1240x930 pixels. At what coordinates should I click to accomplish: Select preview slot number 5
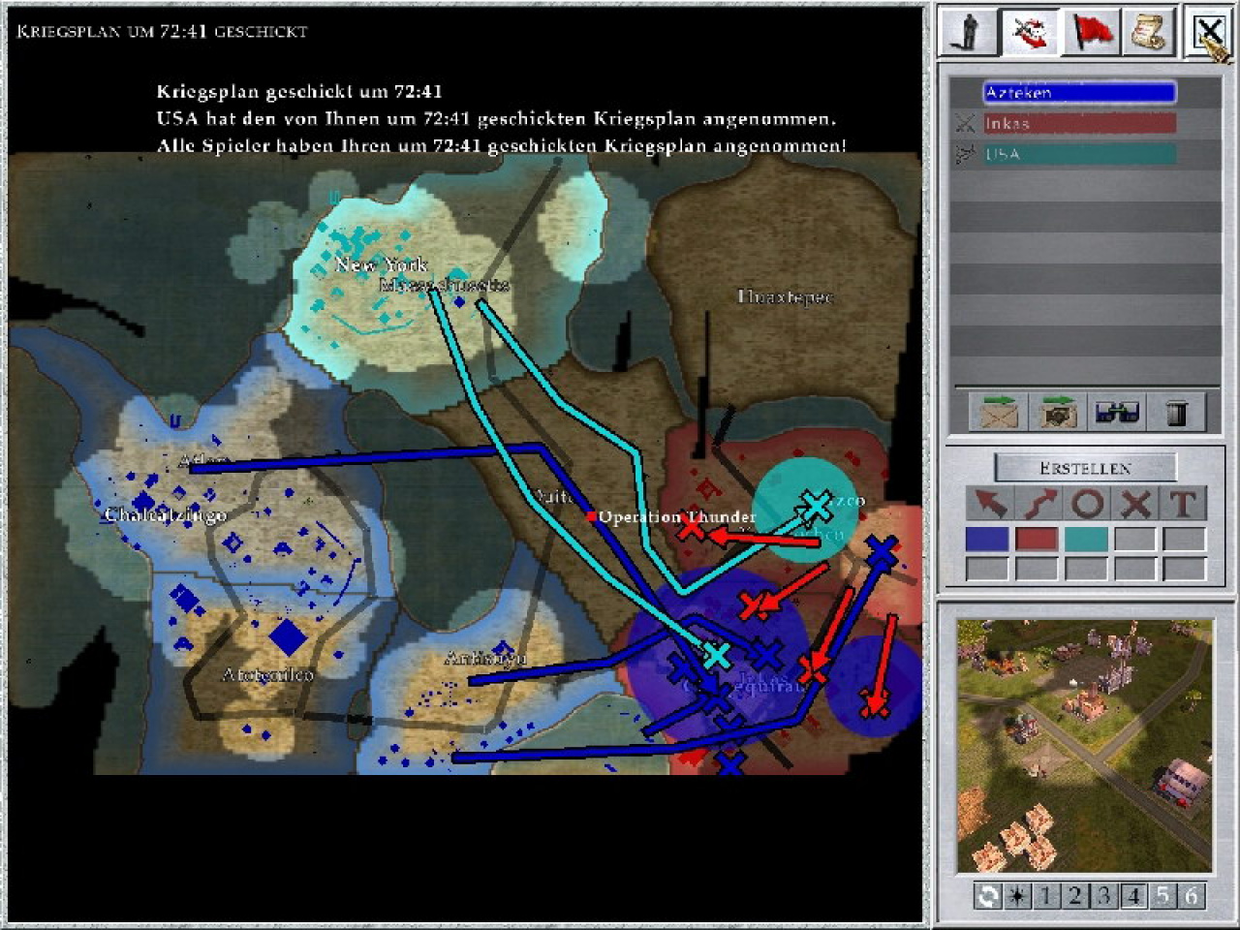coord(1162,896)
